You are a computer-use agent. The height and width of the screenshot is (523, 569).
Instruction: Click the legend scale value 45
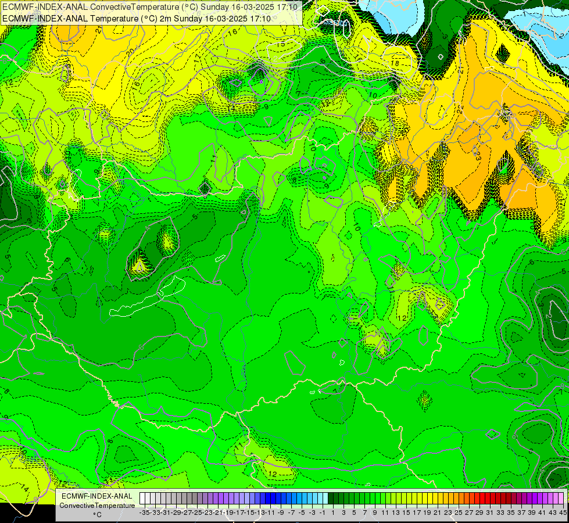coord(563,513)
